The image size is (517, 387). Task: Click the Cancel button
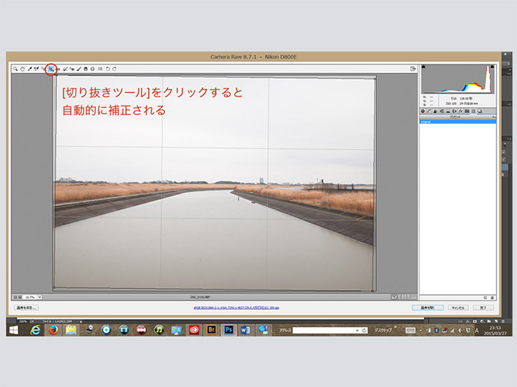tap(458, 308)
